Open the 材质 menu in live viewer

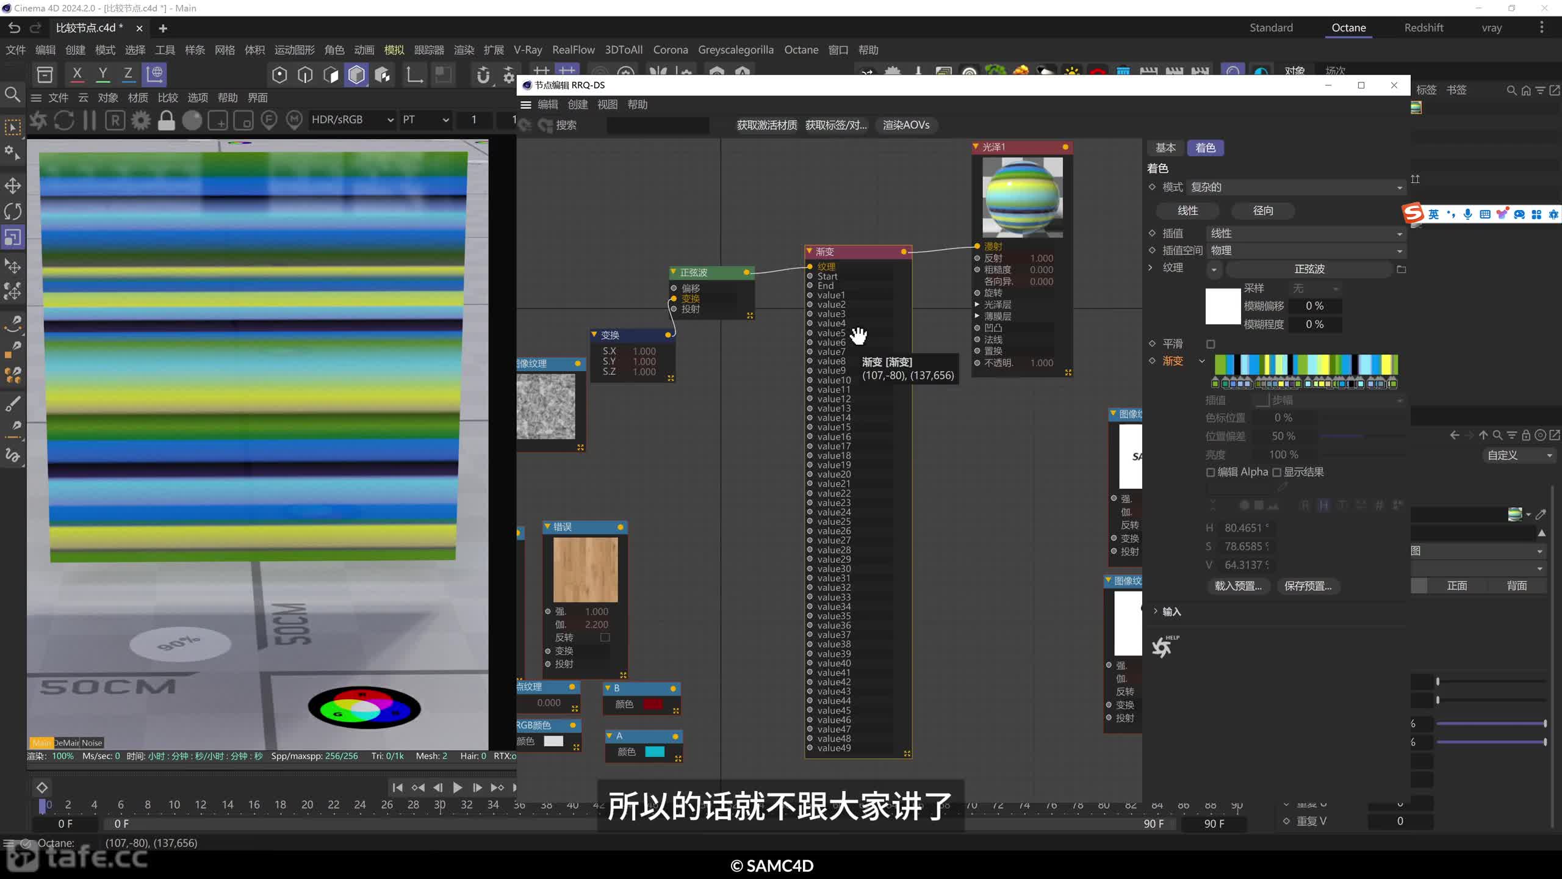point(138,98)
